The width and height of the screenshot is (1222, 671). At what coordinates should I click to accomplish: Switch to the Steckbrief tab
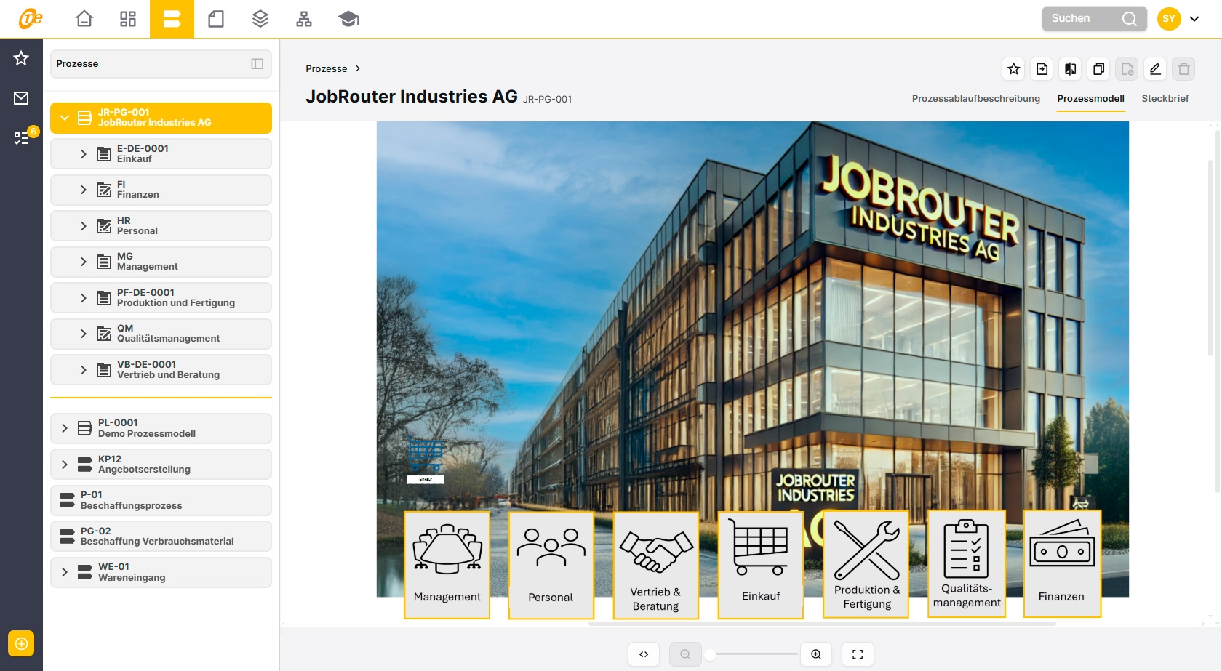[x=1165, y=99]
